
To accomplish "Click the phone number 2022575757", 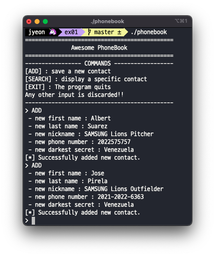I will pyautogui.click(x=114, y=142).
